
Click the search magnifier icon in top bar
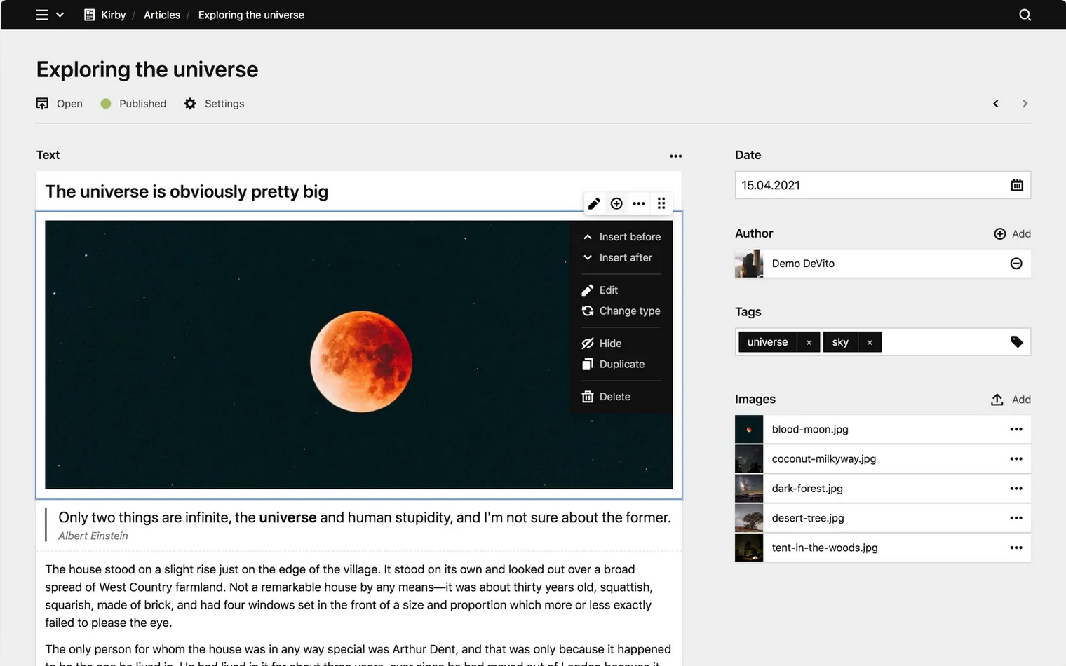tap(1025, 15)
